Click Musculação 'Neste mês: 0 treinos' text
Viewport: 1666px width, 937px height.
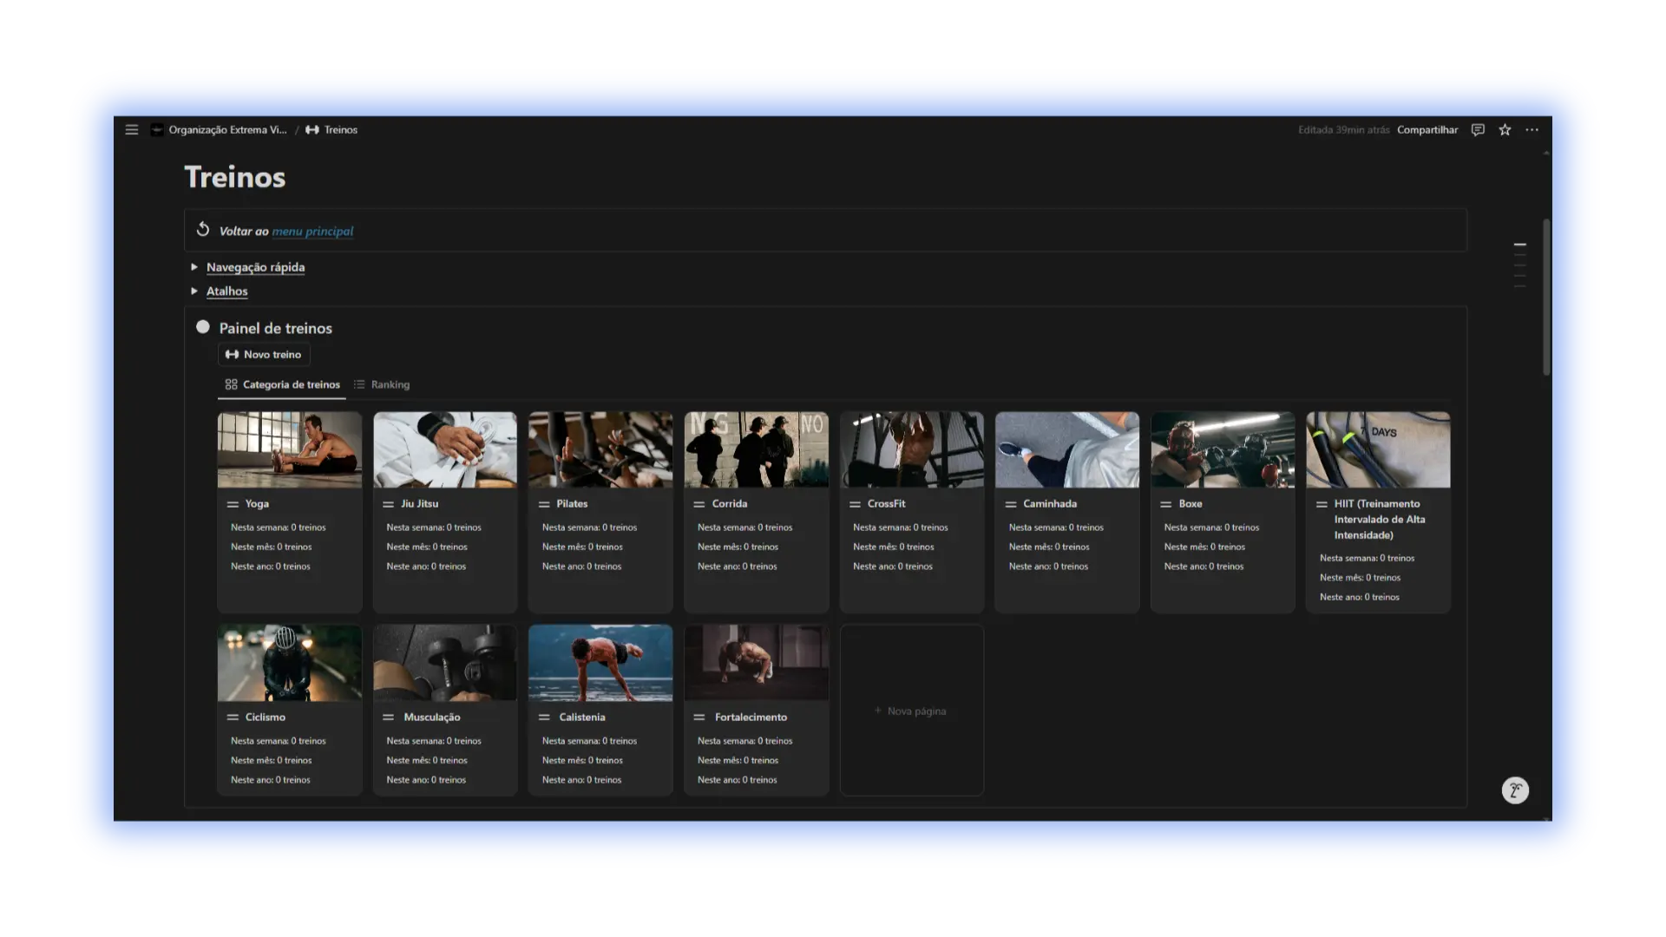pyautogui.click(x=427, y=761)
